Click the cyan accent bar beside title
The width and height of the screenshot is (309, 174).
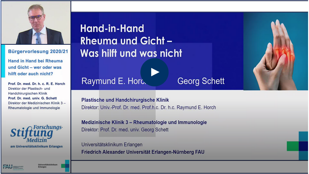point(3,61)
